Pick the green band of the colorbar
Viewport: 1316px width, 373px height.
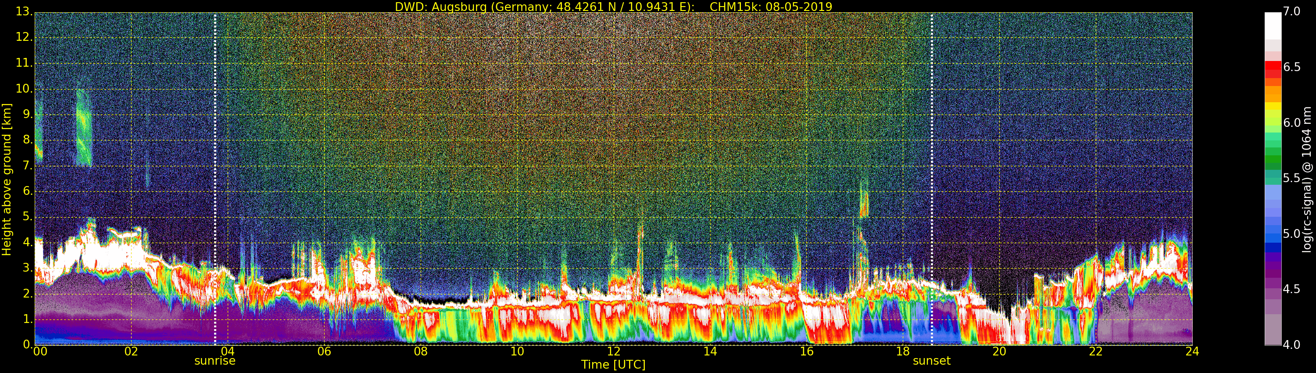point(1273,158)
